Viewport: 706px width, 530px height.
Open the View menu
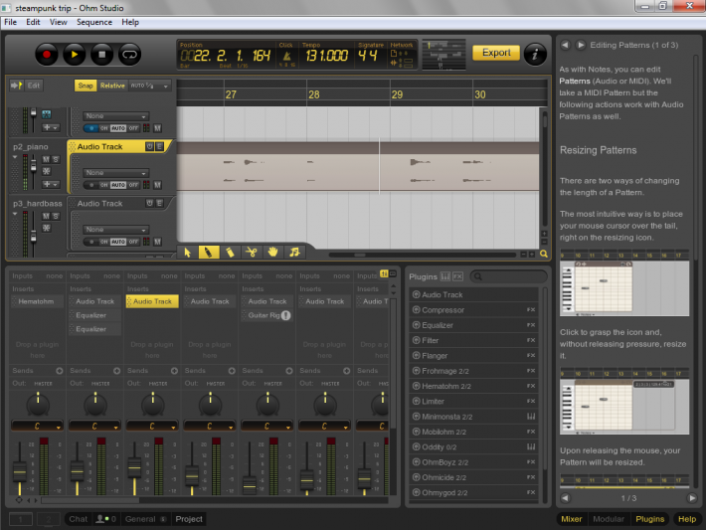(58, 22)
